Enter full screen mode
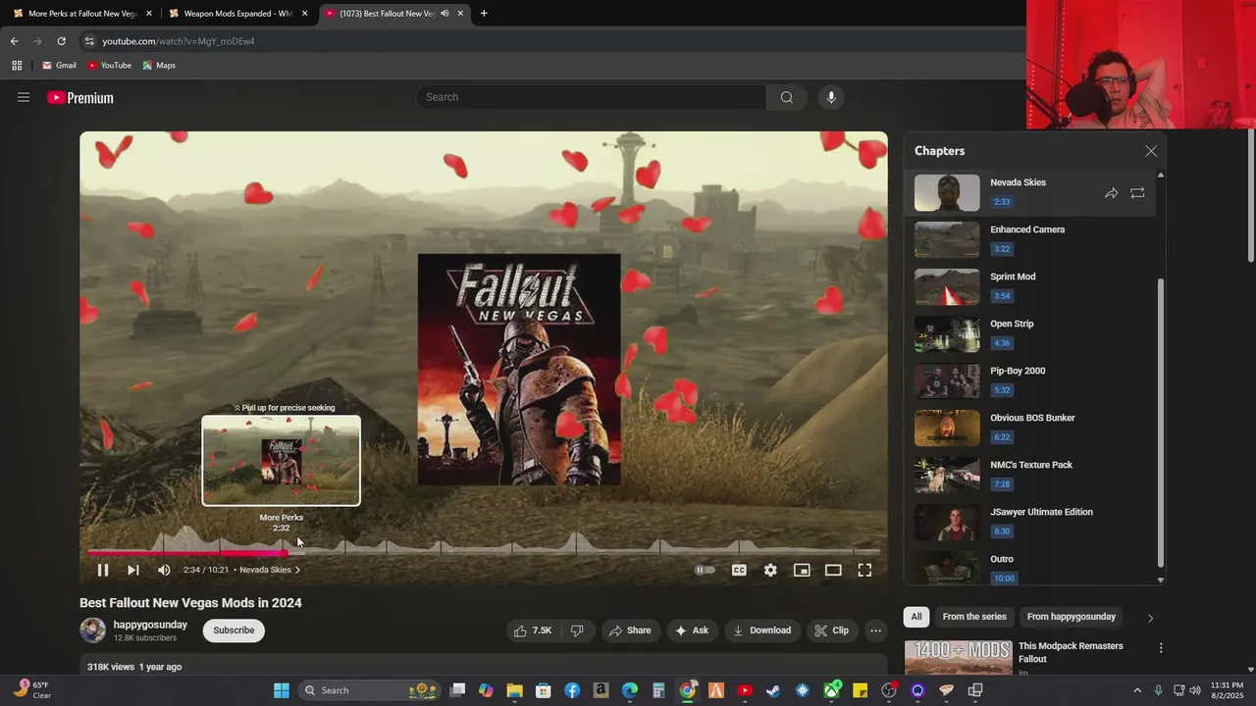The image size is (1256, 706). click(864, 570)
